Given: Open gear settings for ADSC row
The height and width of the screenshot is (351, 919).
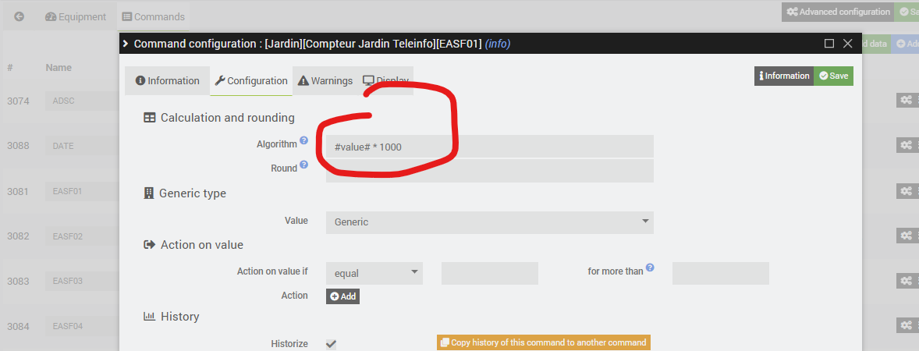Looking at the screenshot, I should point(906,100).
